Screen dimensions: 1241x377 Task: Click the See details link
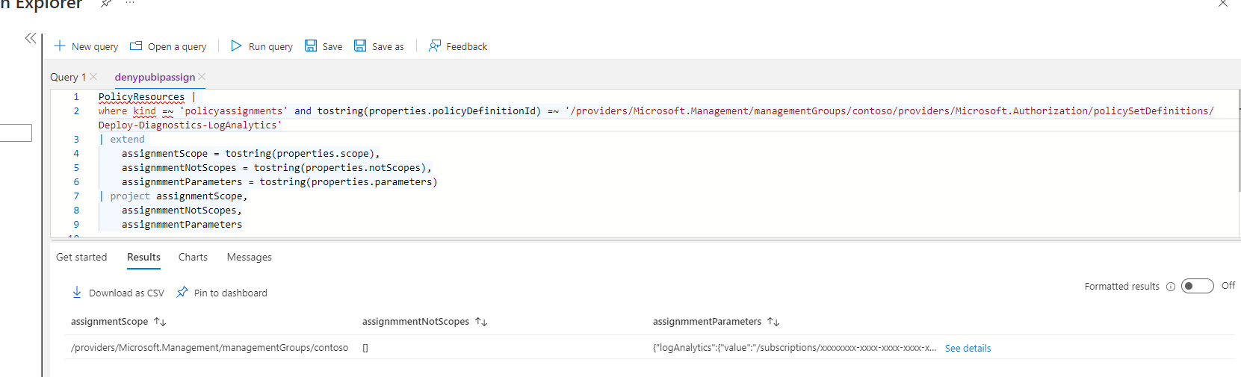click(x=968, y=348)
